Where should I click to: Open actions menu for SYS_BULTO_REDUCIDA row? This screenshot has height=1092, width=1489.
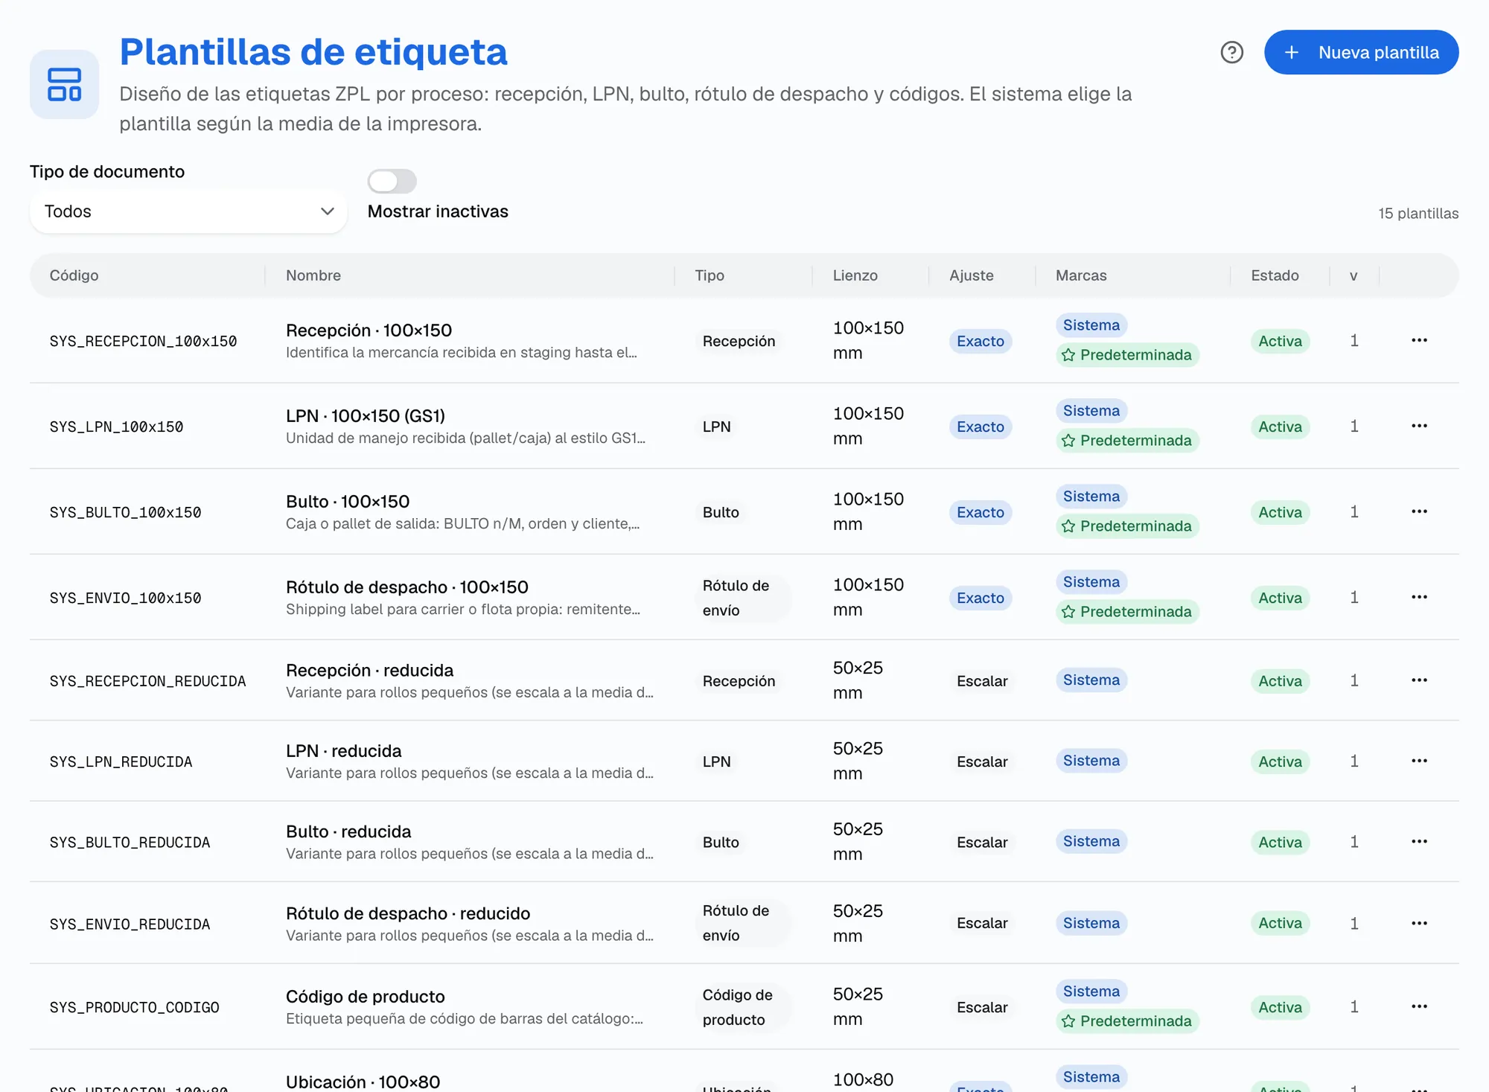pyautogui.click(x=1419, y=841)
